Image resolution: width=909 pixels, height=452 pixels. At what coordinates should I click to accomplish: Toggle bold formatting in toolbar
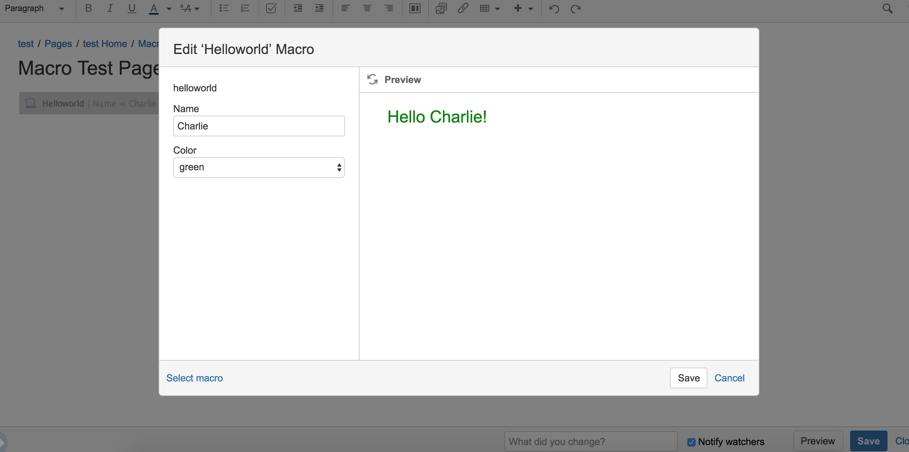89,8
